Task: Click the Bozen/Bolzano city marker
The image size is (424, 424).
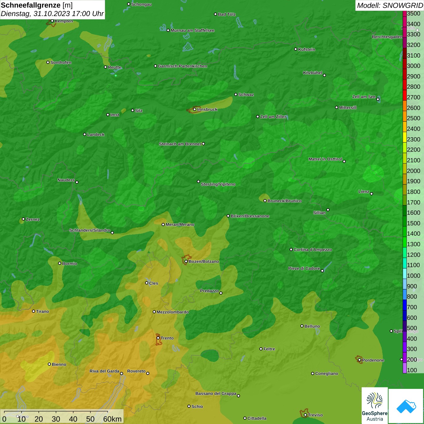Action: pyautogui.click(x=186, y=261)
